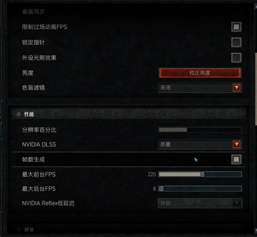Open the NVIDIA Reflex低延迟 dropdown arrow
This screenshot has height=237, width=257.
coord(237,203)
